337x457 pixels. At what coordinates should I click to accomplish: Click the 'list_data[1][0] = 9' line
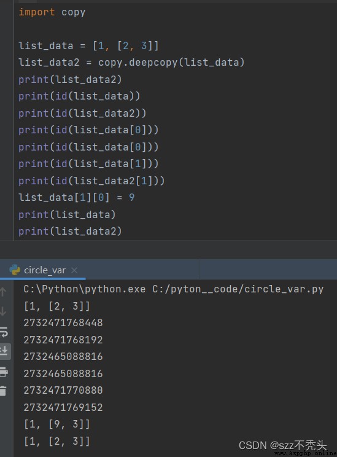tap(76, 198)
